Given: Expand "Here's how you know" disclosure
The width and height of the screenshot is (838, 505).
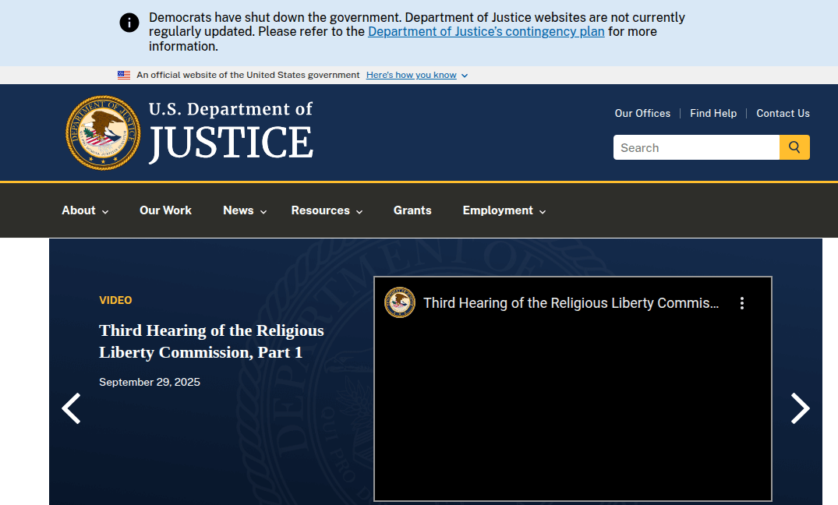Looking at the screenshot, I should [416, 76].
